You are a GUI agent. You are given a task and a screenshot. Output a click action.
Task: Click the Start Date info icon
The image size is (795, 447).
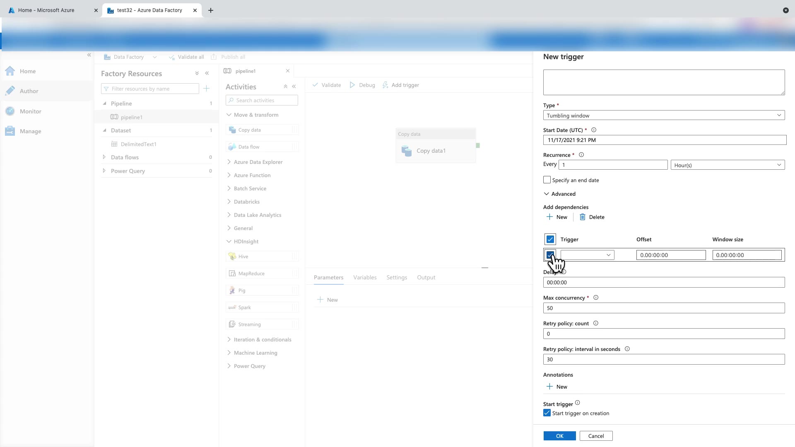tap(593, 130)
